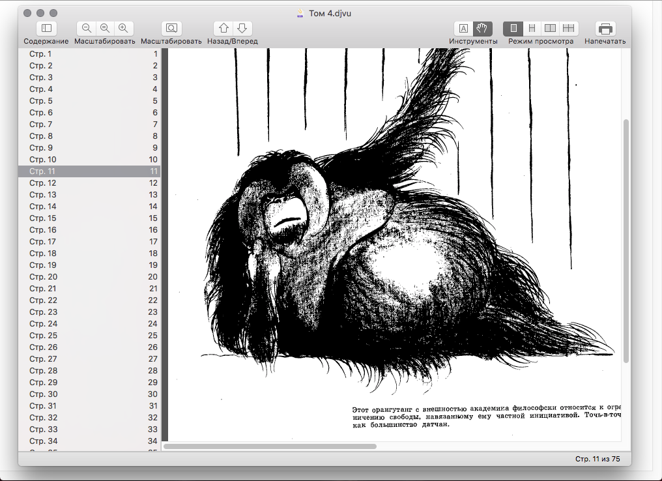662x481 pixels.
Task: Open 'Стр. 5' from the sidebar
Action: tap(89, 100)
